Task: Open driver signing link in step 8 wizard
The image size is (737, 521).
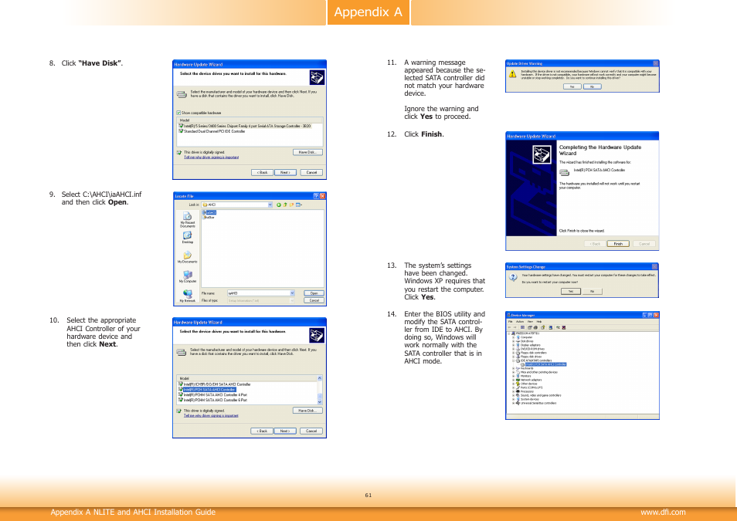Action: pos(211,157)
